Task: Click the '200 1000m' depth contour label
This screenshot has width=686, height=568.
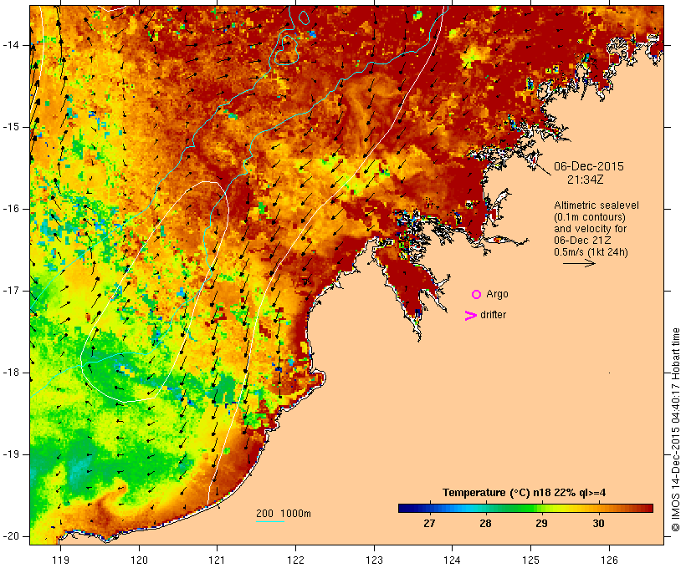Action: coord(284,514)
